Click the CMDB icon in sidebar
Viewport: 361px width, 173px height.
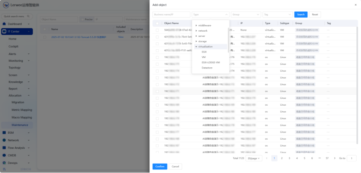(4, 155)
